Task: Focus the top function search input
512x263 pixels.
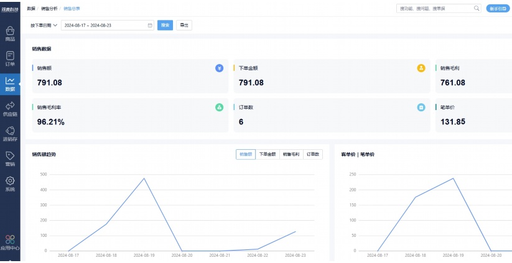Action: (x=434, y=8)
